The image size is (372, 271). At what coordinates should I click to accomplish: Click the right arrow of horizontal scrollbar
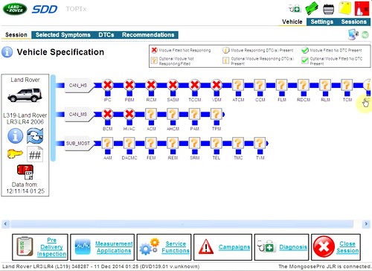click(366, 224)
